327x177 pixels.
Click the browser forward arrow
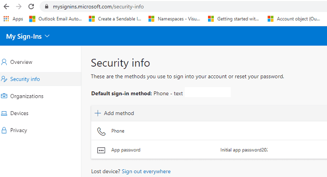click(x=19, y=7)
